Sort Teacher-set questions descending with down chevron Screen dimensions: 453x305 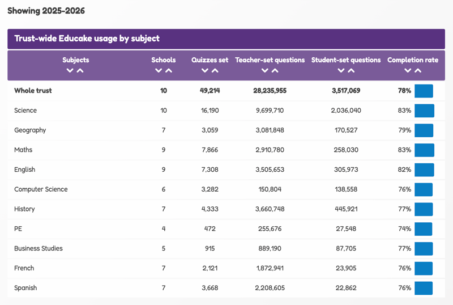264,70
